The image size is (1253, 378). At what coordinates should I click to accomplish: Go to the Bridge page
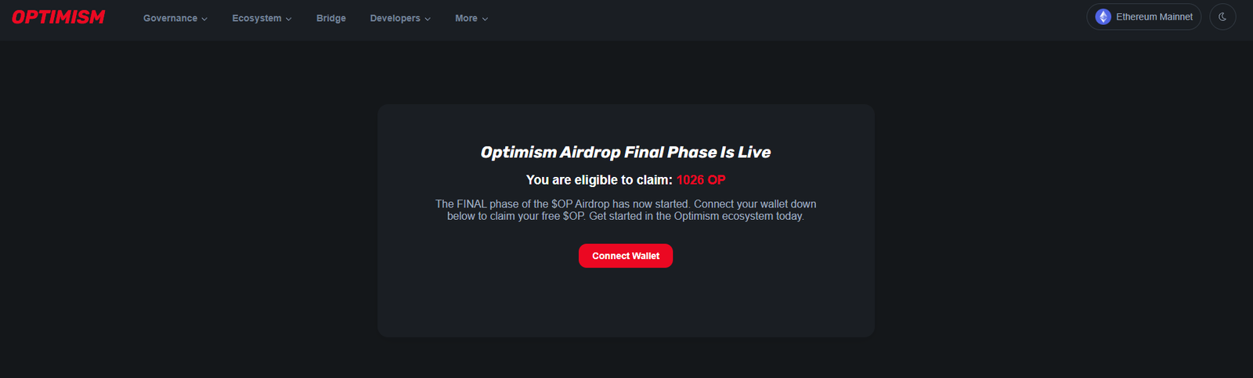pyautogui.click(x=331, y=18)
